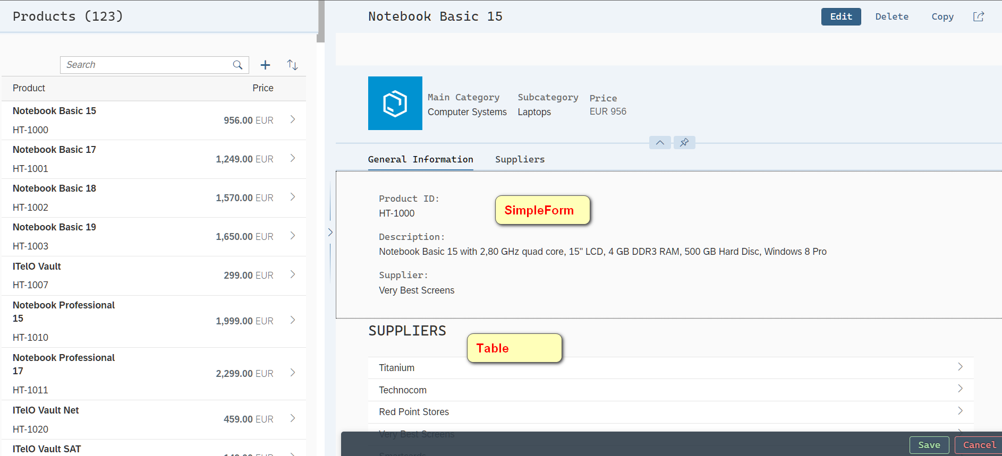
Task: Click the product list scrollbar
Action: click(x=320, y=21)
